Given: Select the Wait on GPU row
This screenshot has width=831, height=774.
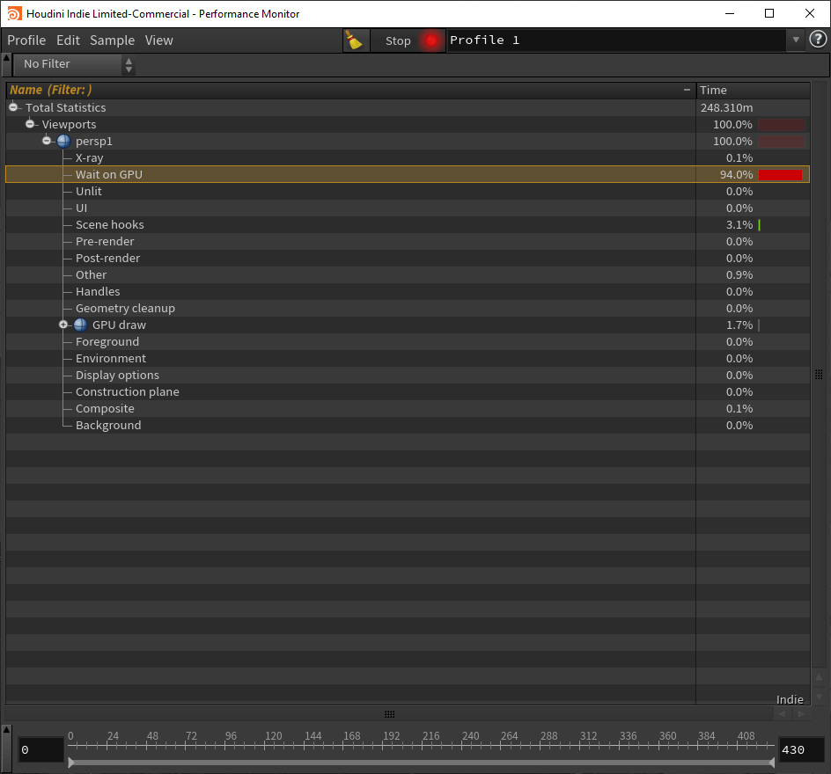Looking at the screenshot, I should (x=408, y=174).
